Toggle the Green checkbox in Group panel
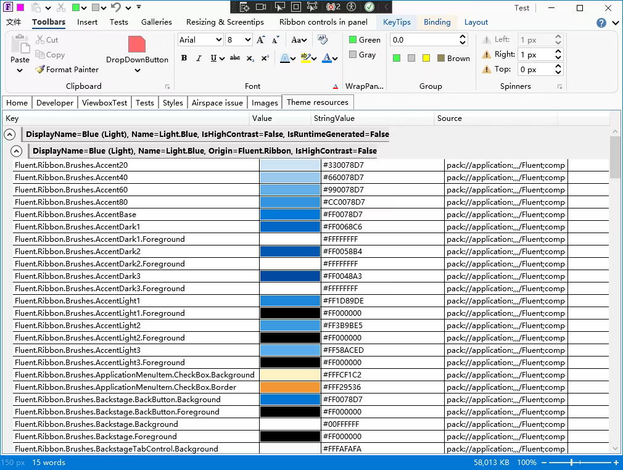 pyautogui.click(x=353, y=39)
